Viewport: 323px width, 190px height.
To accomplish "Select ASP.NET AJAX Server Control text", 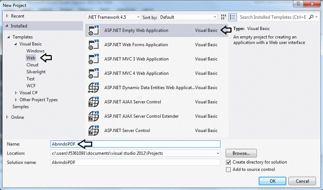I will (x=133, y=102).
